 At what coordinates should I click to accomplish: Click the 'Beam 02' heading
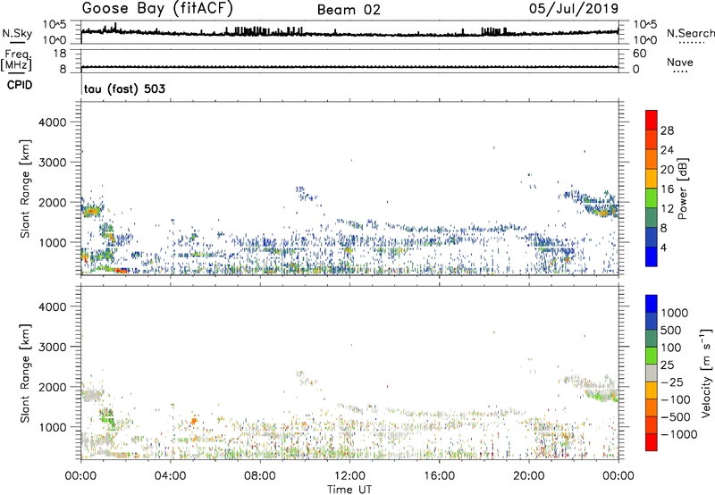349,10
